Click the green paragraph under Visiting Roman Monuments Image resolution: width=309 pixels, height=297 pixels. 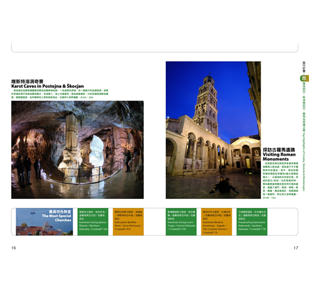[x=280, y=181]
